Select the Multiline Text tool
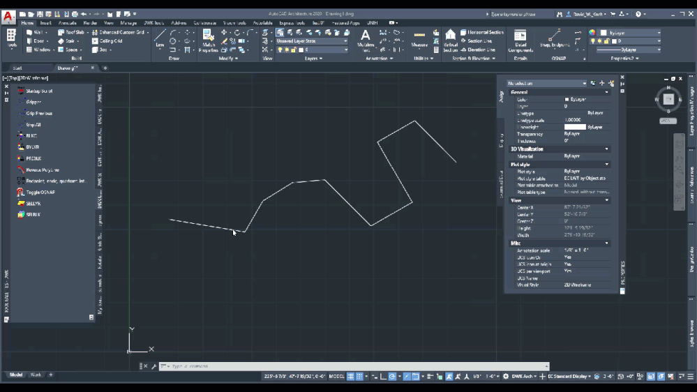Viewport: 697px width, 392px height. tap(366, 40)
